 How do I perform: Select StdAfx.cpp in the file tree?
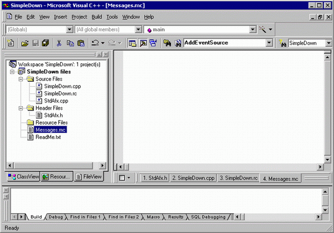(56, 101)
